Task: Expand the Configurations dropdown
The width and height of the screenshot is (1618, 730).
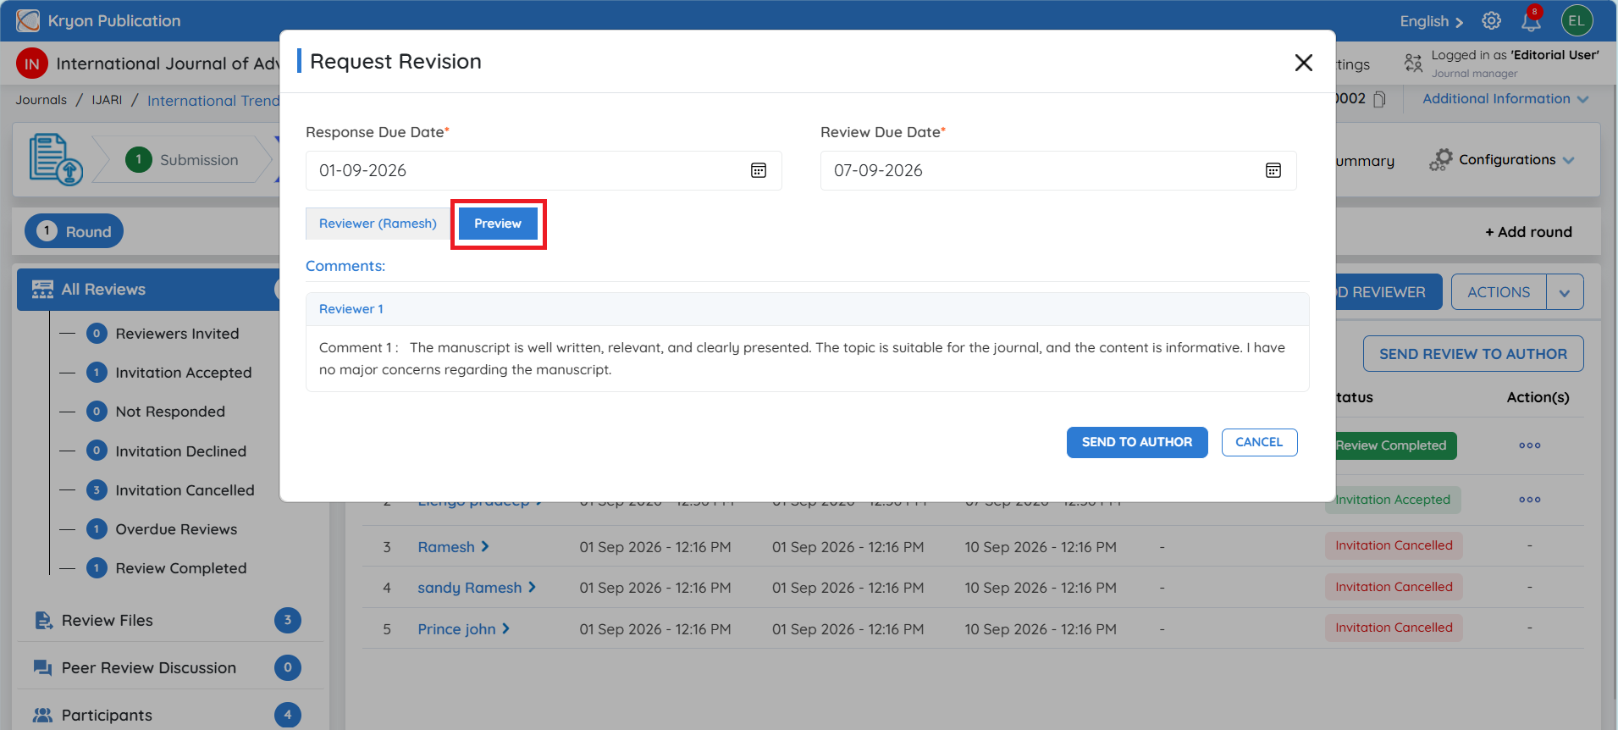Action: coord(1569,160)
